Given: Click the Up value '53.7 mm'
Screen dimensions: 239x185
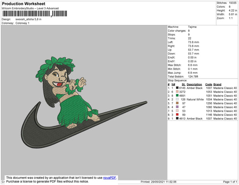Looking at the screenshot, I should point(194,50).
